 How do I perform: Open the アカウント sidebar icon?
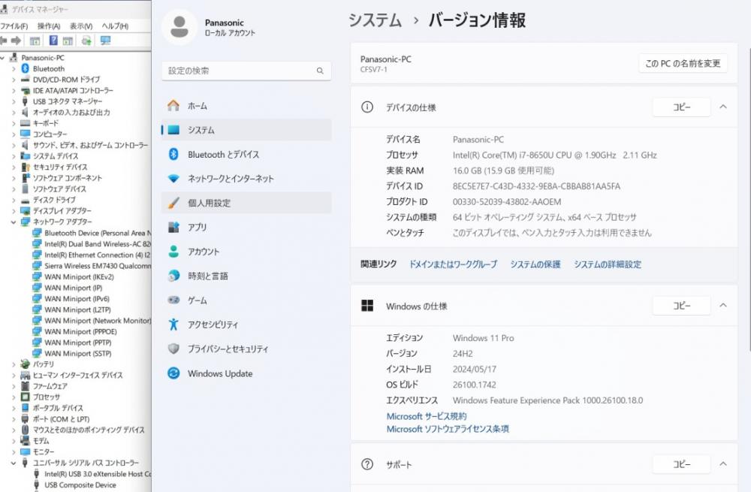[x=173, y=252]
